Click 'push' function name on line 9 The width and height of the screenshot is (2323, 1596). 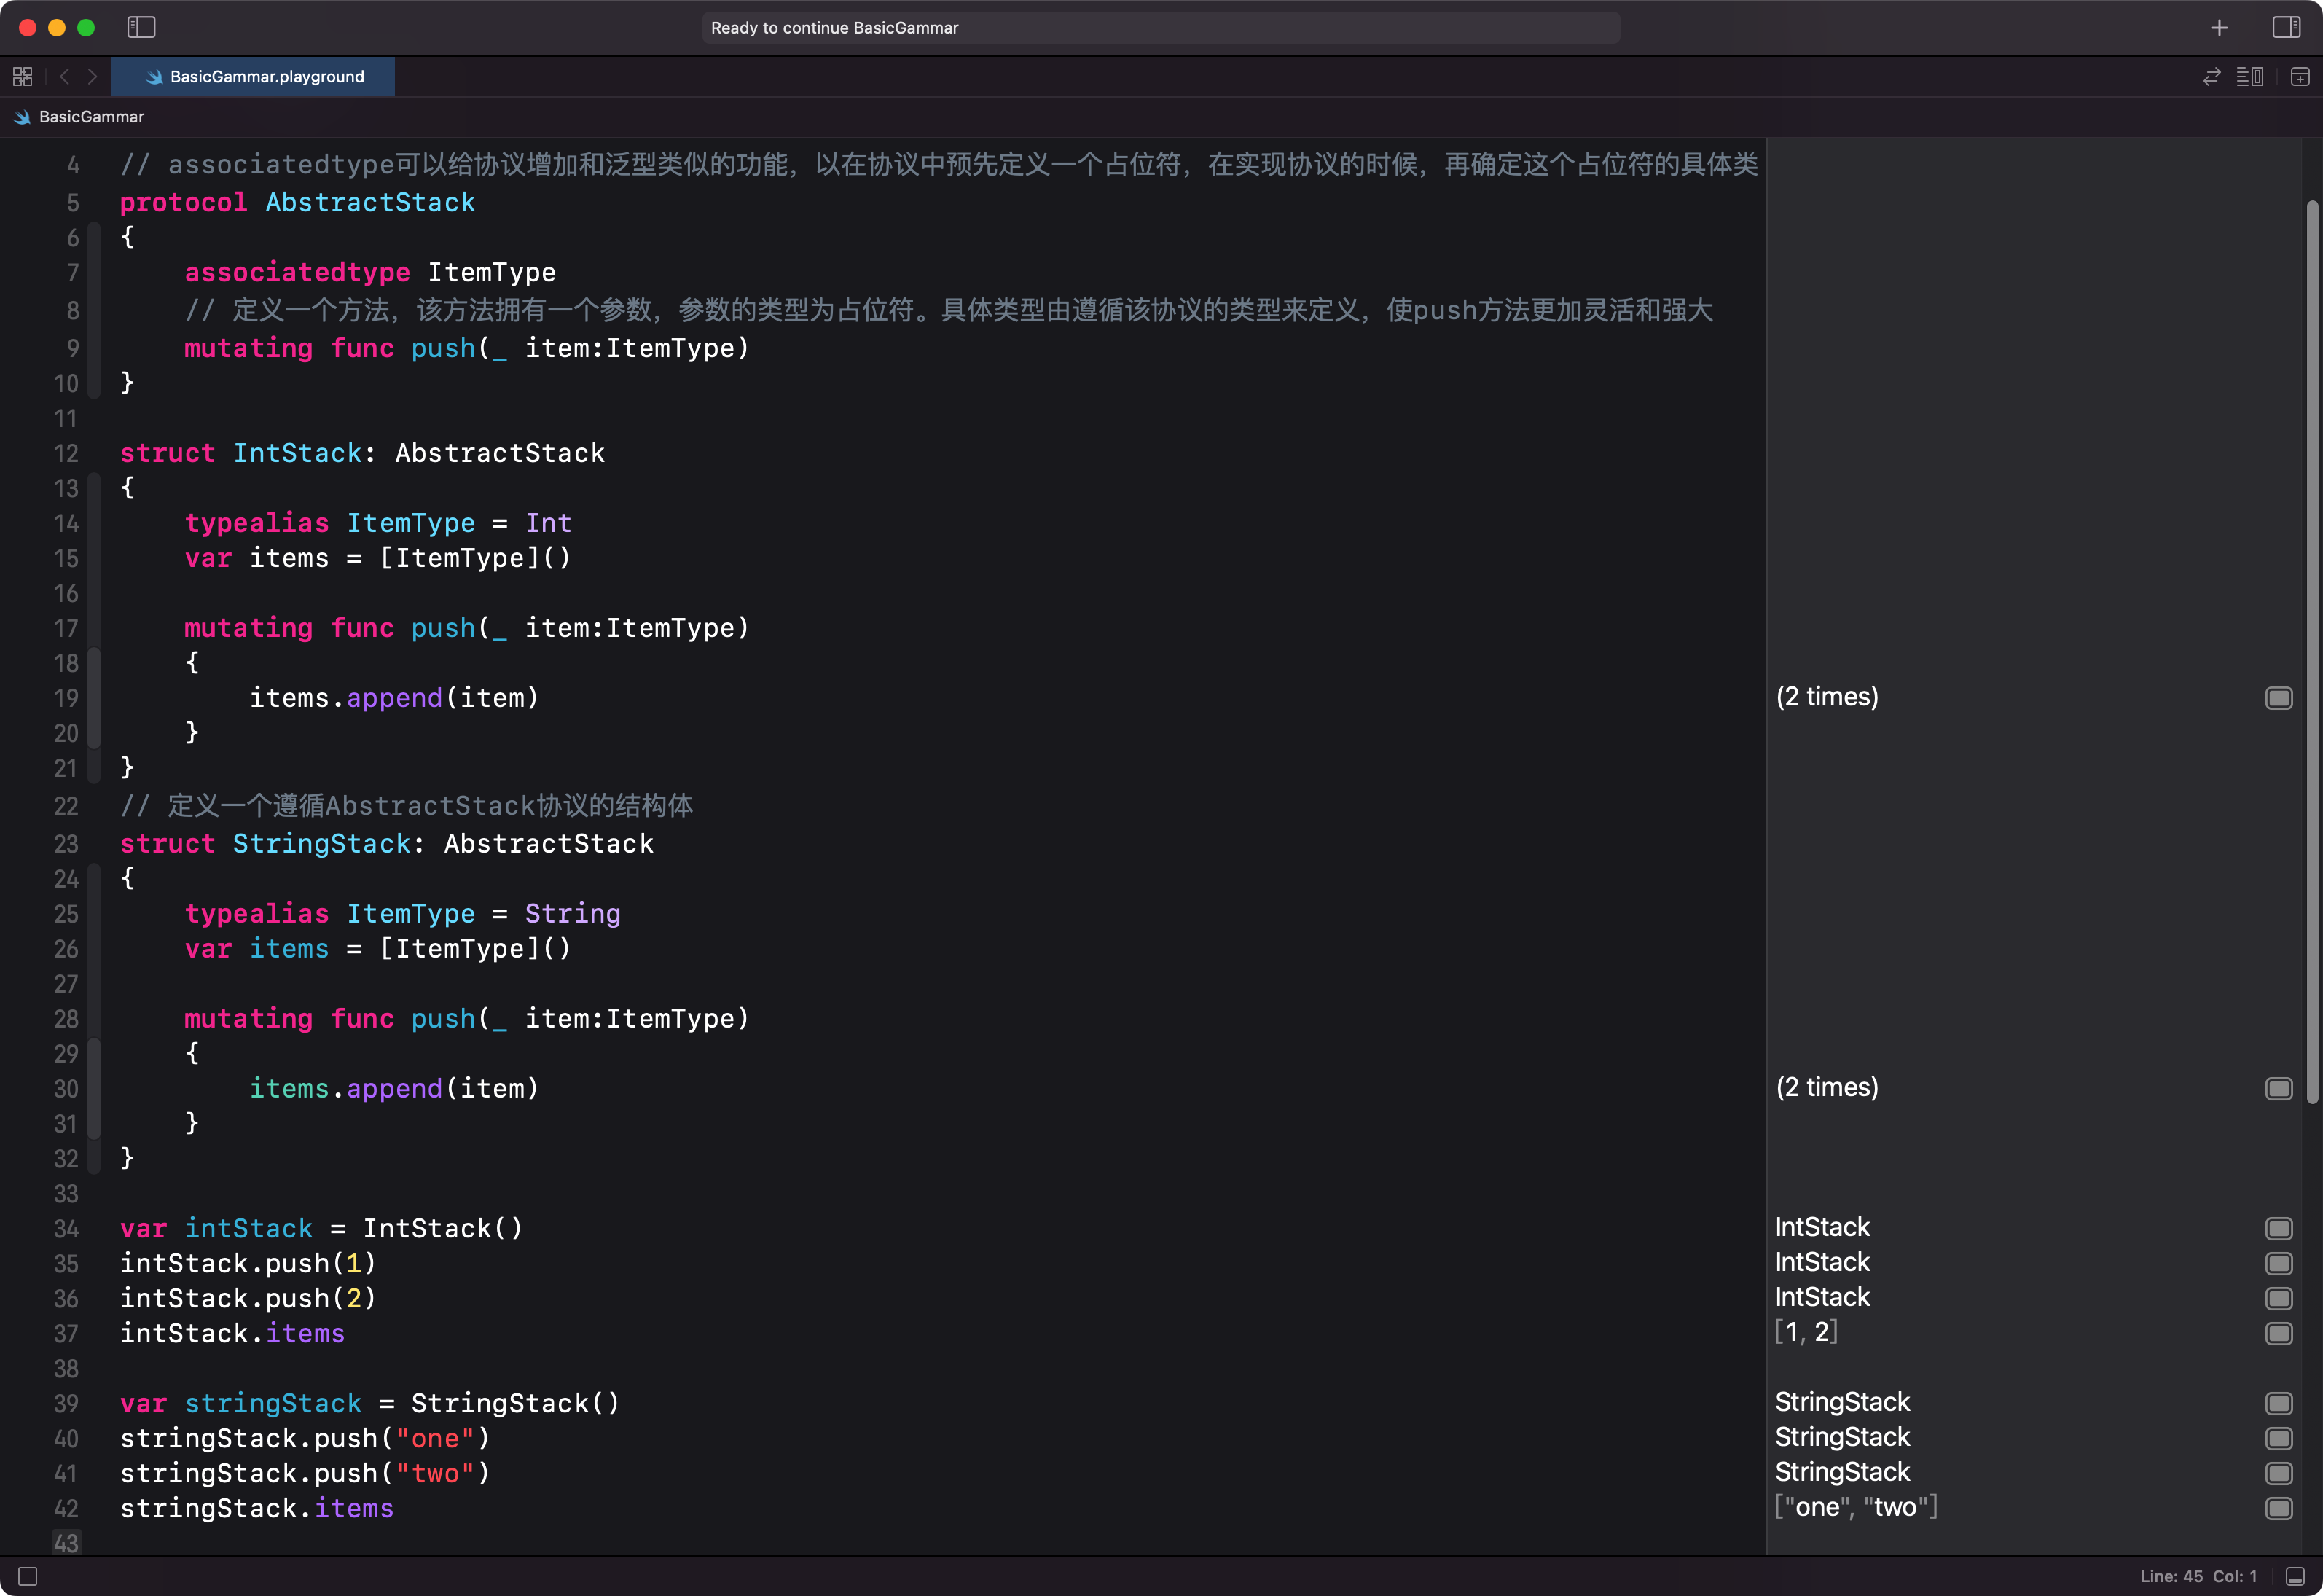coord(443,348)
